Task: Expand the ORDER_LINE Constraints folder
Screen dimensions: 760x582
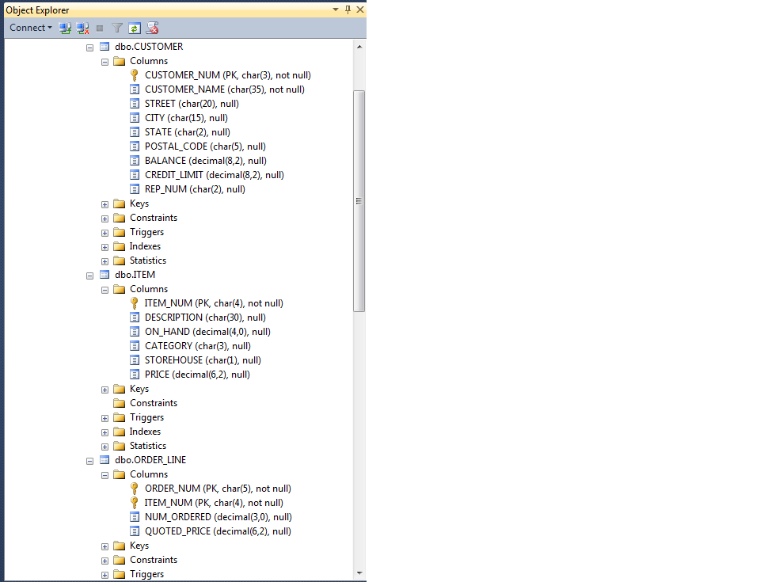Action: (x=104, y=561)
